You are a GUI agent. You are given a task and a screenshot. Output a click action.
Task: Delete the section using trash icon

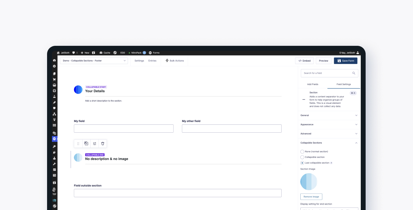click(x=103, y=144)
